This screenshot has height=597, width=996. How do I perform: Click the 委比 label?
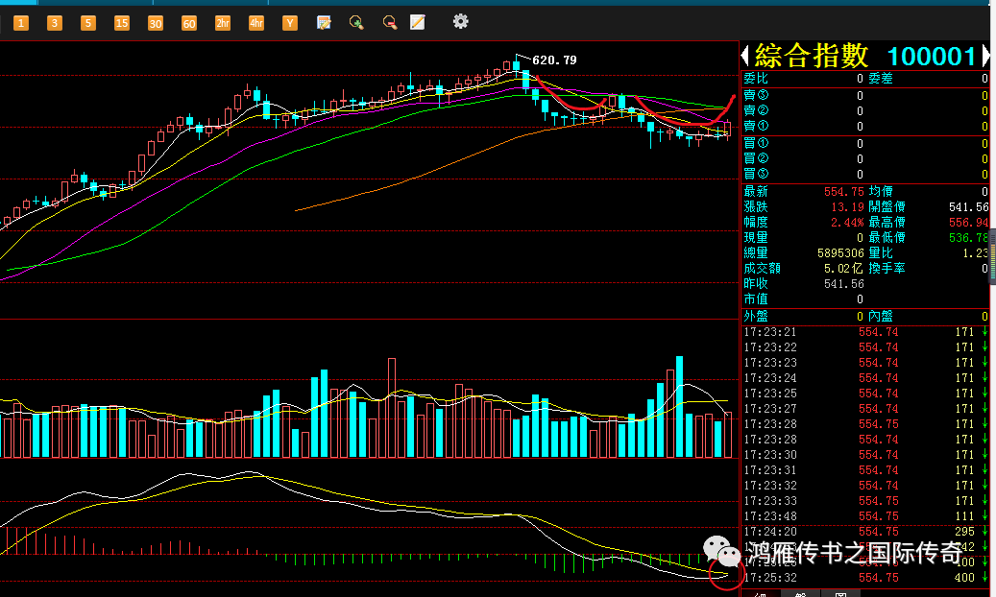tap(756, 78)
